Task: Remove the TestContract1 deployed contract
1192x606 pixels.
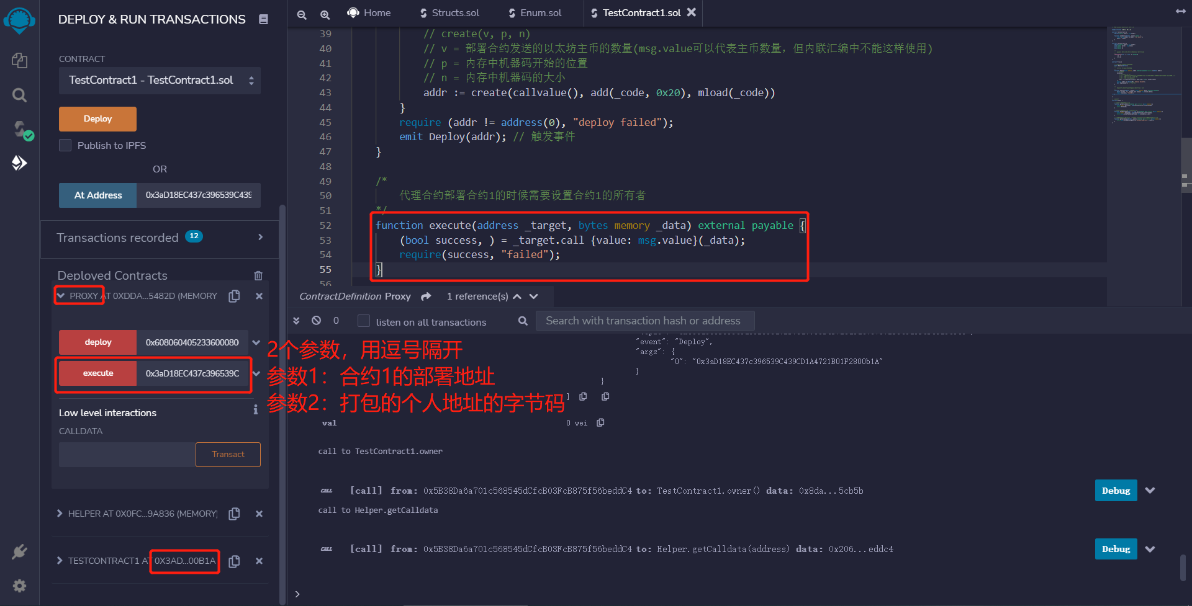Action: (259, 561)
